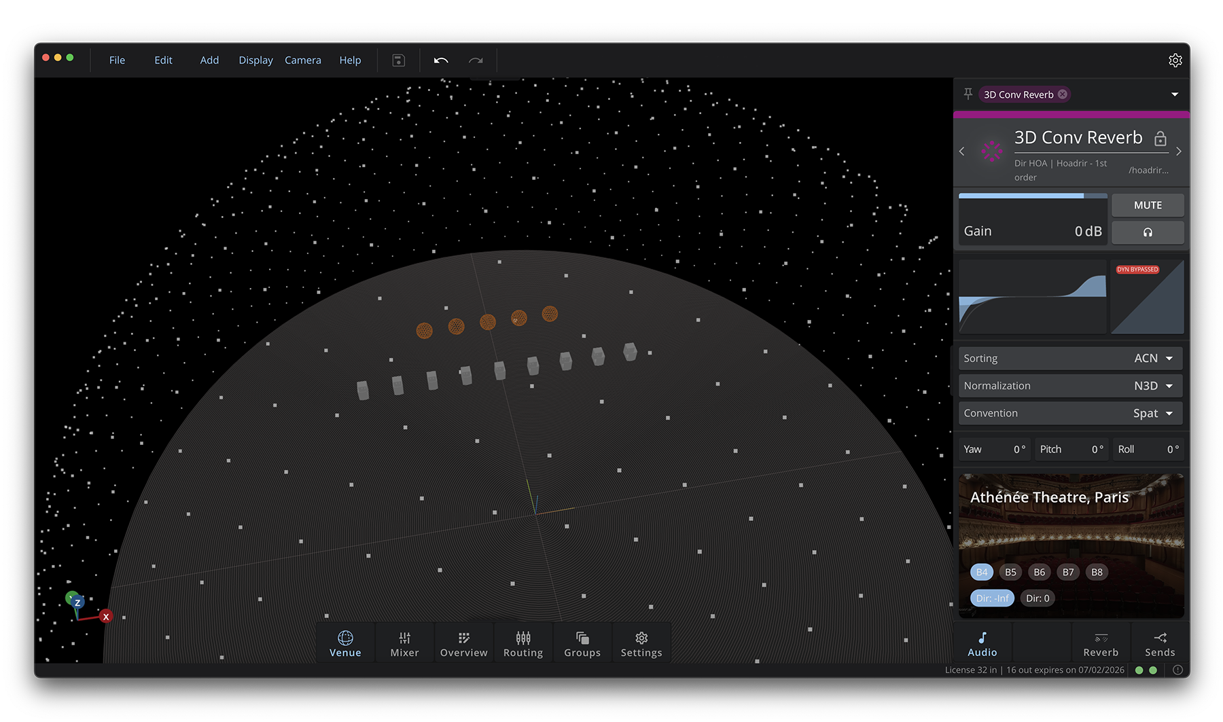This screenshot has height=722, width=1223.
Task: Remove the 3D Conv Reverb tag
Action: 1063,94
